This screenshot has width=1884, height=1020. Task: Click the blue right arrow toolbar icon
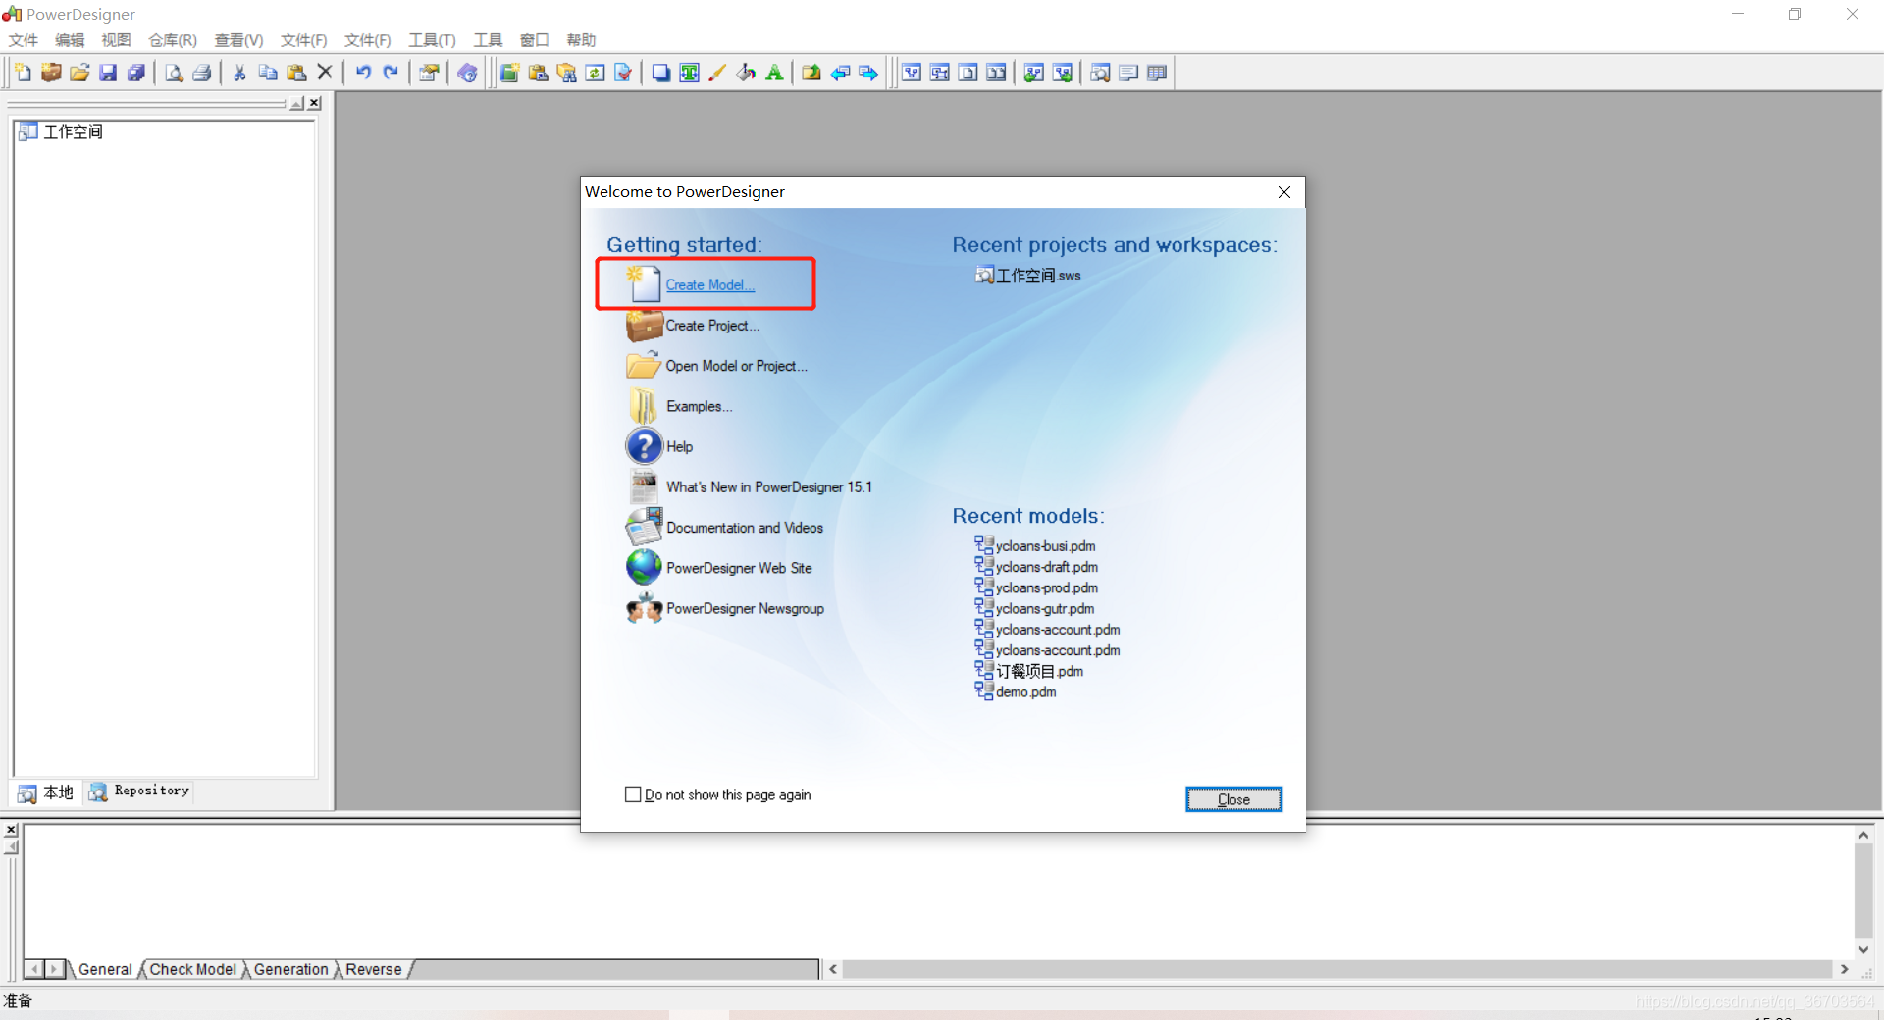(x=868, y=73)
